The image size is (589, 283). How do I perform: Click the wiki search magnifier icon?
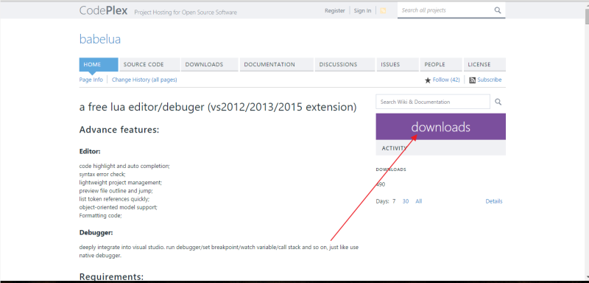[498, 102]
